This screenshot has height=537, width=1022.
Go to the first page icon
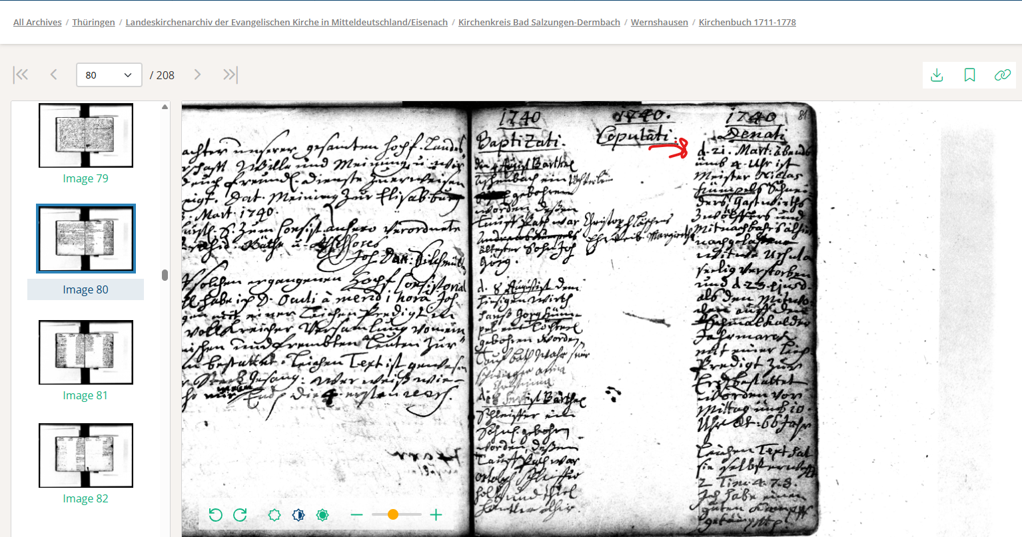tap(21, 75)
